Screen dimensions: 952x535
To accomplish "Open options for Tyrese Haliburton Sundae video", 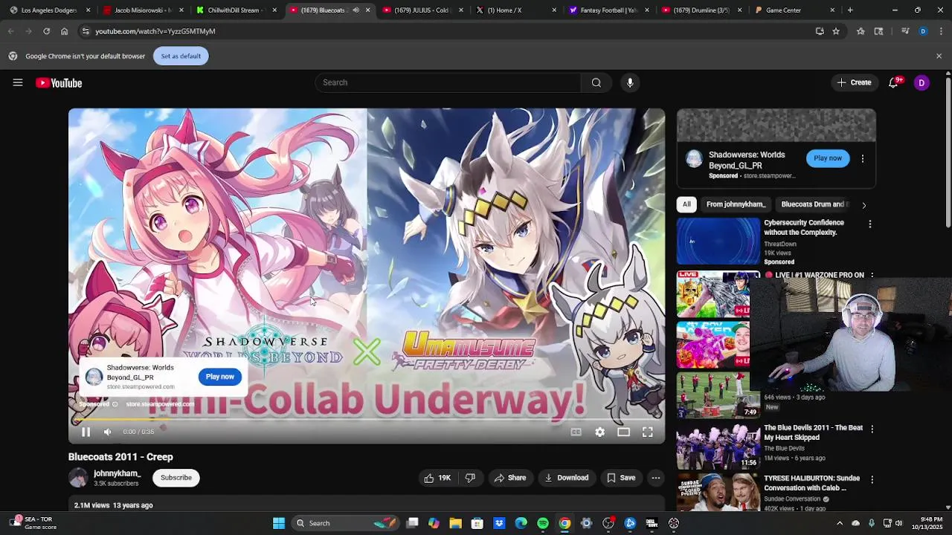I will point(872,479).
